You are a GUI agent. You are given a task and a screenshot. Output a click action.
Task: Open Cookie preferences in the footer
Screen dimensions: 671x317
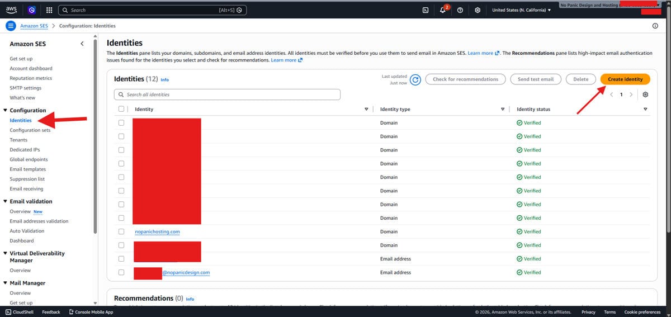tap(642, 312)
